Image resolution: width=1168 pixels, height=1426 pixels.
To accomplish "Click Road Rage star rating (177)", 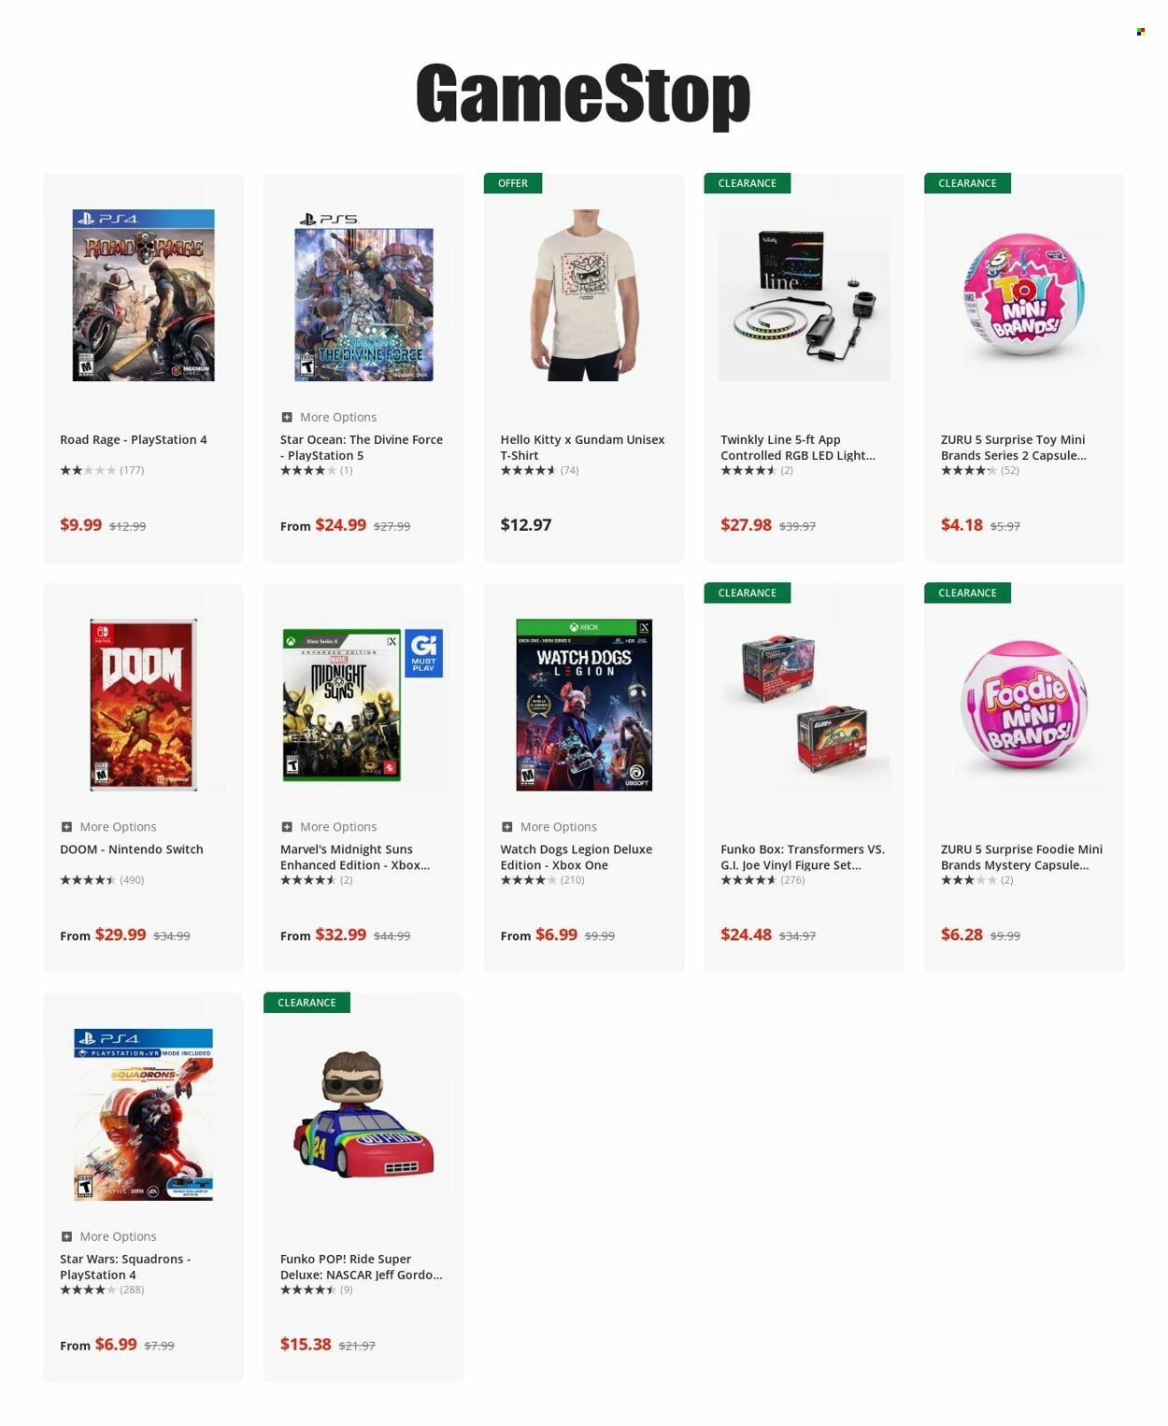I will click(x=102, y=470).
